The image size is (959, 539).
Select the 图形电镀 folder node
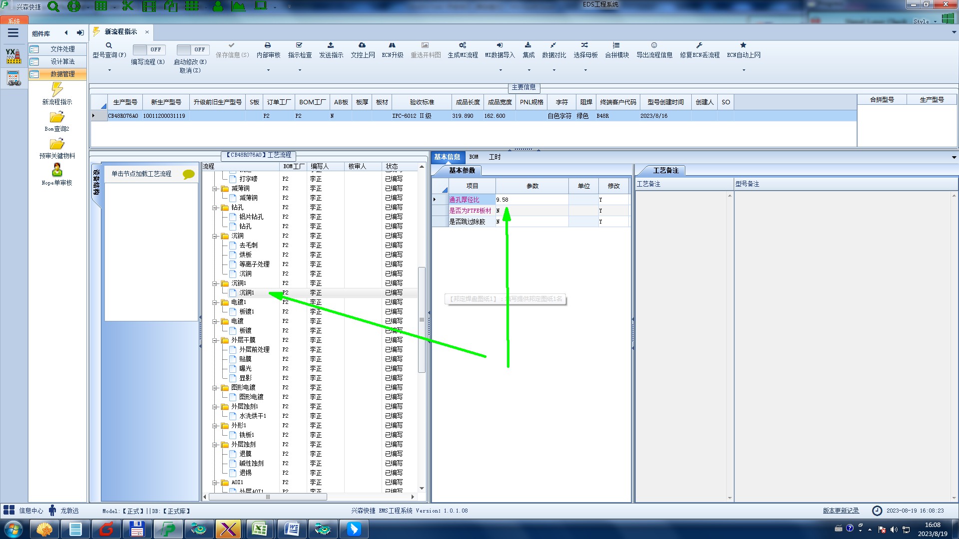pos(243,388)
